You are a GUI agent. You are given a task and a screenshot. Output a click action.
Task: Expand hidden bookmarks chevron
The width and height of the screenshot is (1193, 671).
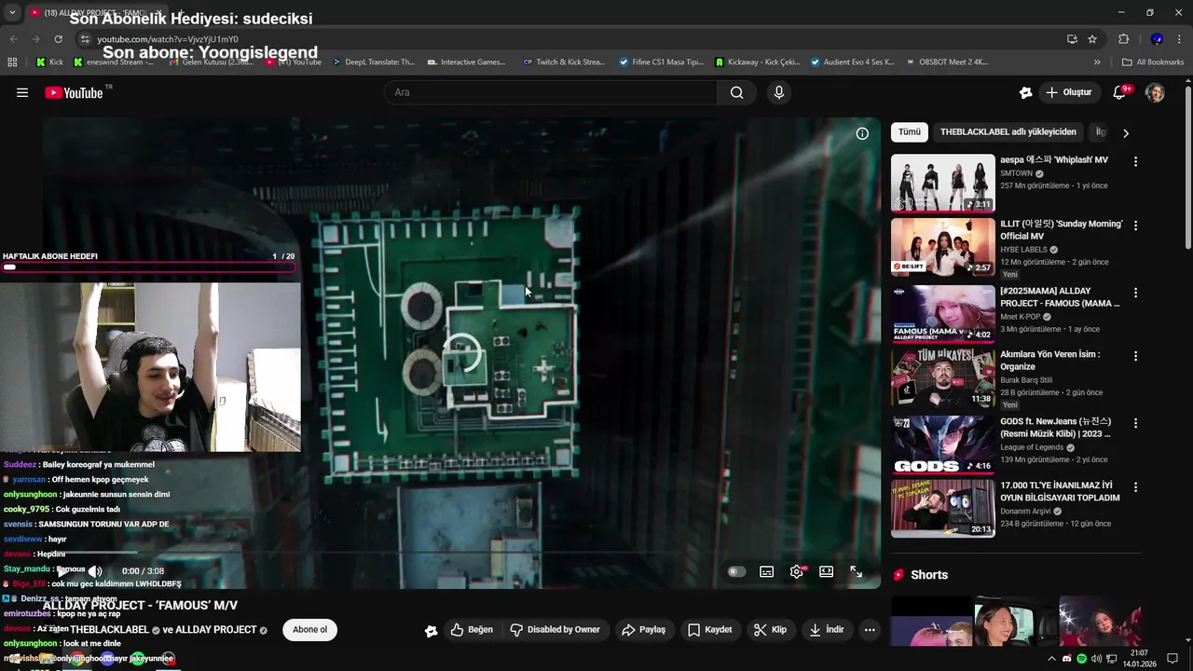(1097, 62)
